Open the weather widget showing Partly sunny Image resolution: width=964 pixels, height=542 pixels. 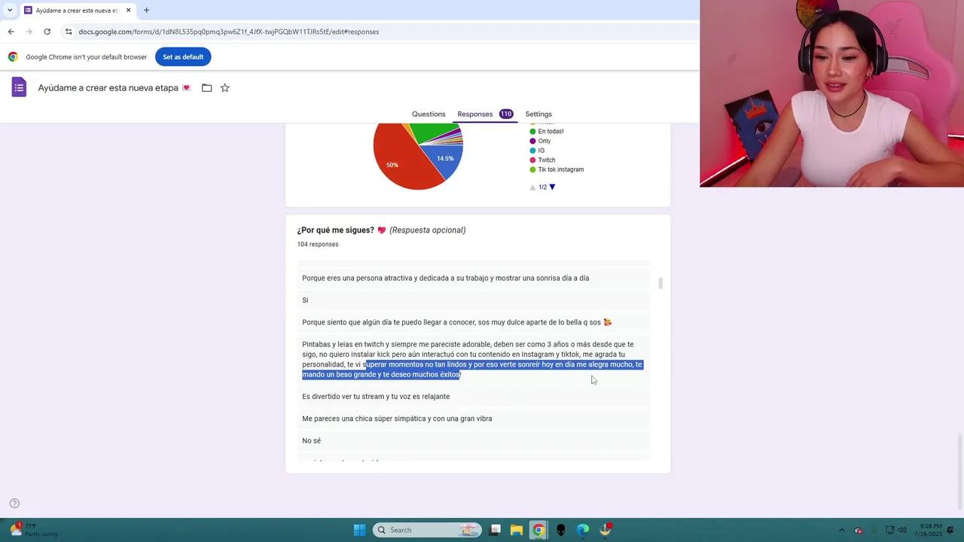(34, 530)
